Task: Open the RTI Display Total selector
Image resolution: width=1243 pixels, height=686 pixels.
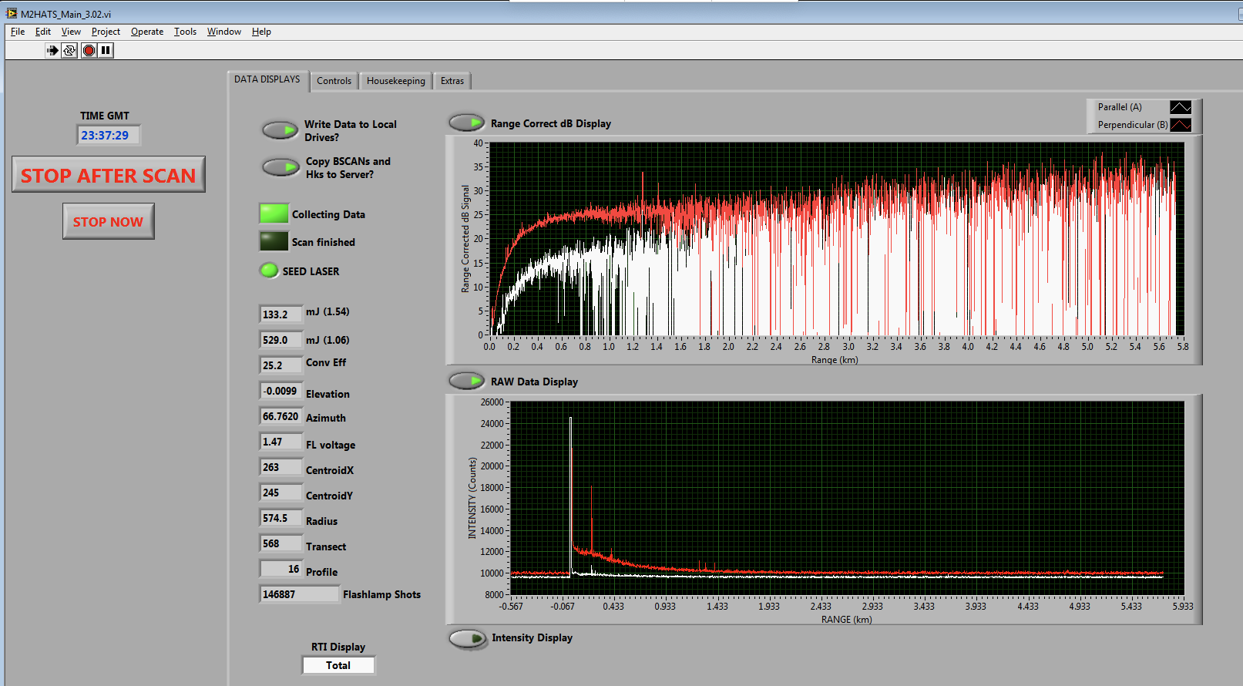Action: 338,665
